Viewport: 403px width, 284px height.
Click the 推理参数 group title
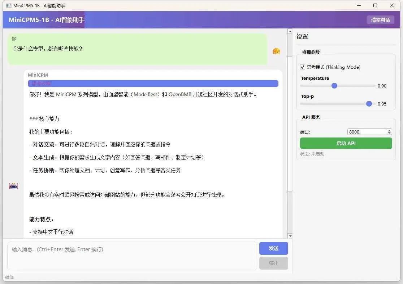pyautogui.click(x=311, y=52)
